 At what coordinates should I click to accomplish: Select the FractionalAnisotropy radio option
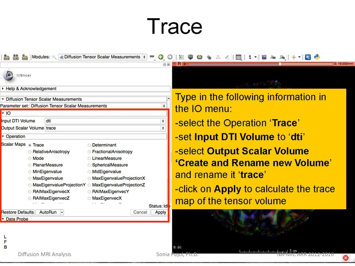pos(90,152)
